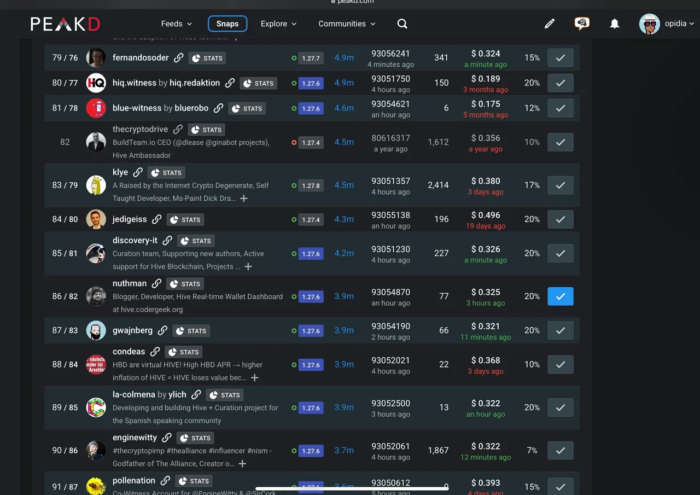Open the jedigeiss witness profile
Viewport: 700px width, 495px height.
130,219
